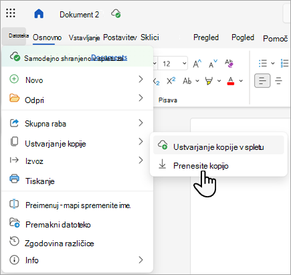Expand chevron on the Odpri row
The image size is (291, 275).
(140, 98)
